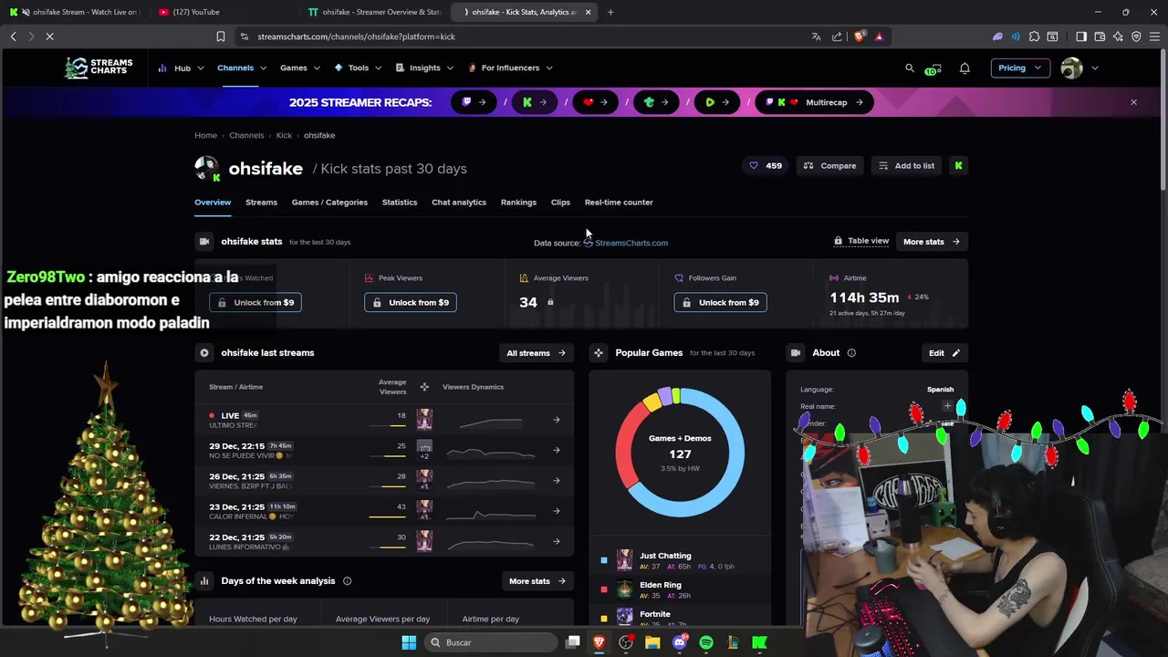The width and height of the screenshot is (1168, 657).
Task: Click the Streams Charts logo
Action: pyautogui.click(x=99, y=68)
